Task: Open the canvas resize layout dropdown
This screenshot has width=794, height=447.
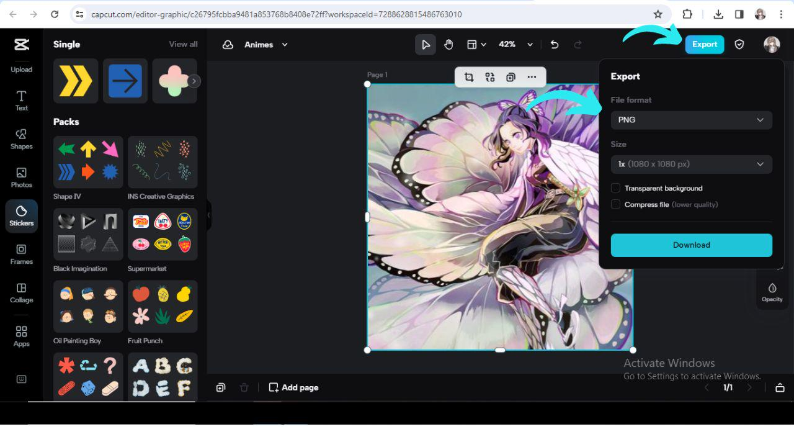Action: (476, 45)
